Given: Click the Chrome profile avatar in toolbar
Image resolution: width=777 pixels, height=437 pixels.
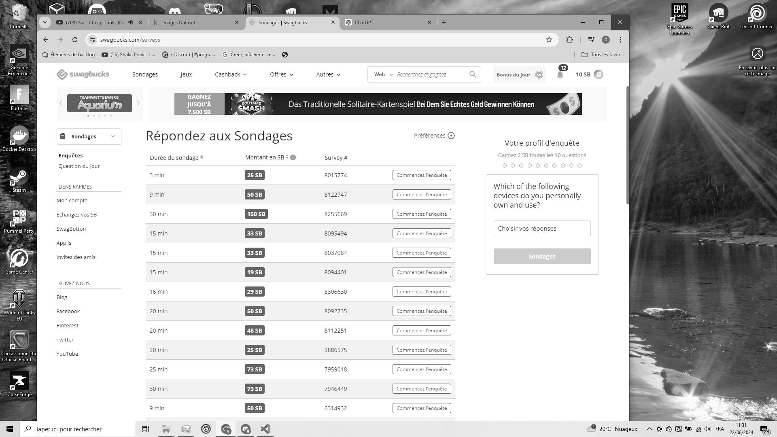Looking at the screenshot, I should (x=606, y=40).
